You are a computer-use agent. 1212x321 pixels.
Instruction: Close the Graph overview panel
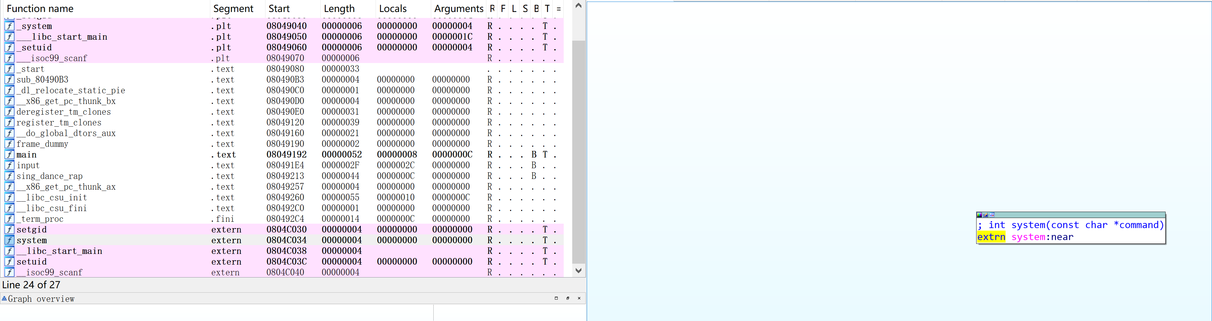[579, 298]
